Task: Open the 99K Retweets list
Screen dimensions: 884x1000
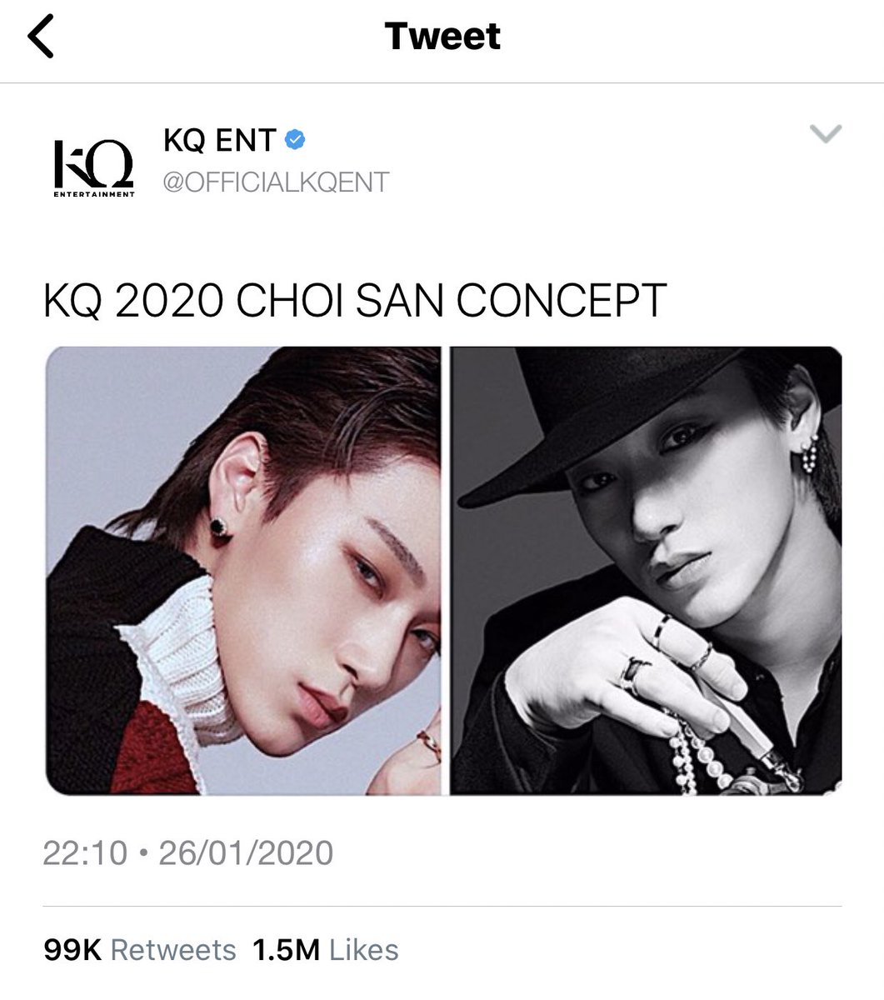Action: (139, 950)
